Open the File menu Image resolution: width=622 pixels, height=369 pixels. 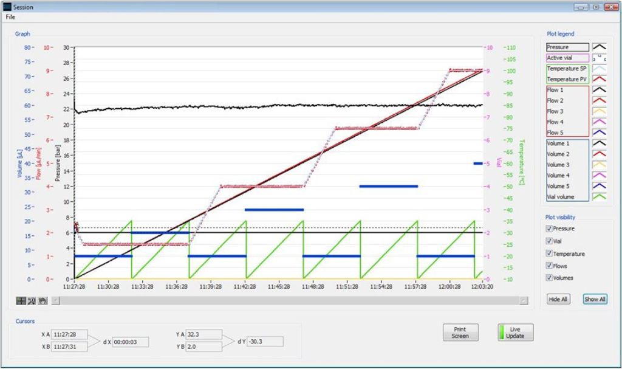[x=10, y=17]
